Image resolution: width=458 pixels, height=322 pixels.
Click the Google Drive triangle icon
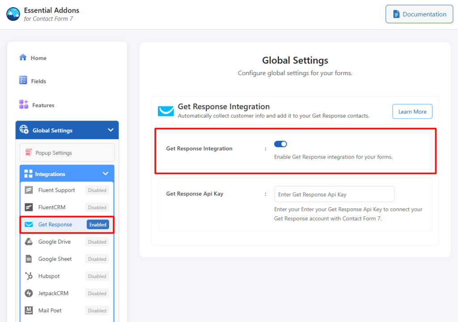pyautogui.click(x=29, y=241)
